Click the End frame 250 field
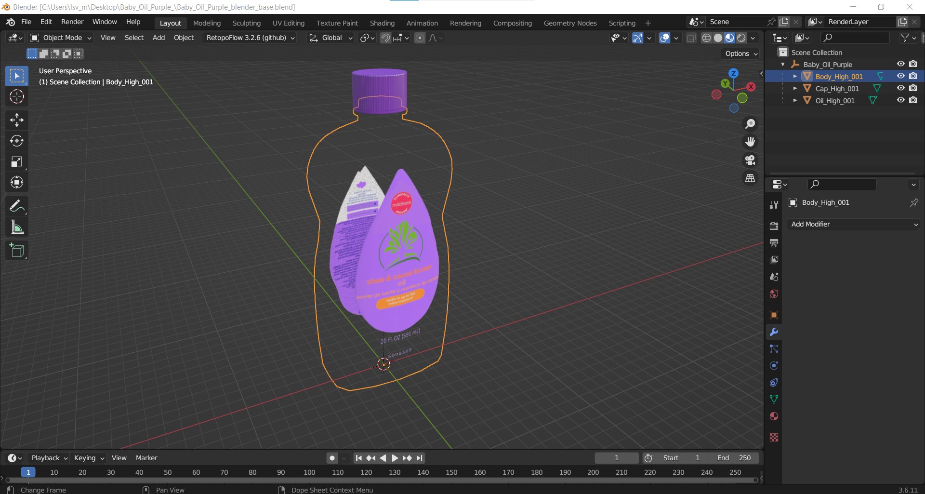Screen dimensions: 925x494 click(x=734, y=458)
